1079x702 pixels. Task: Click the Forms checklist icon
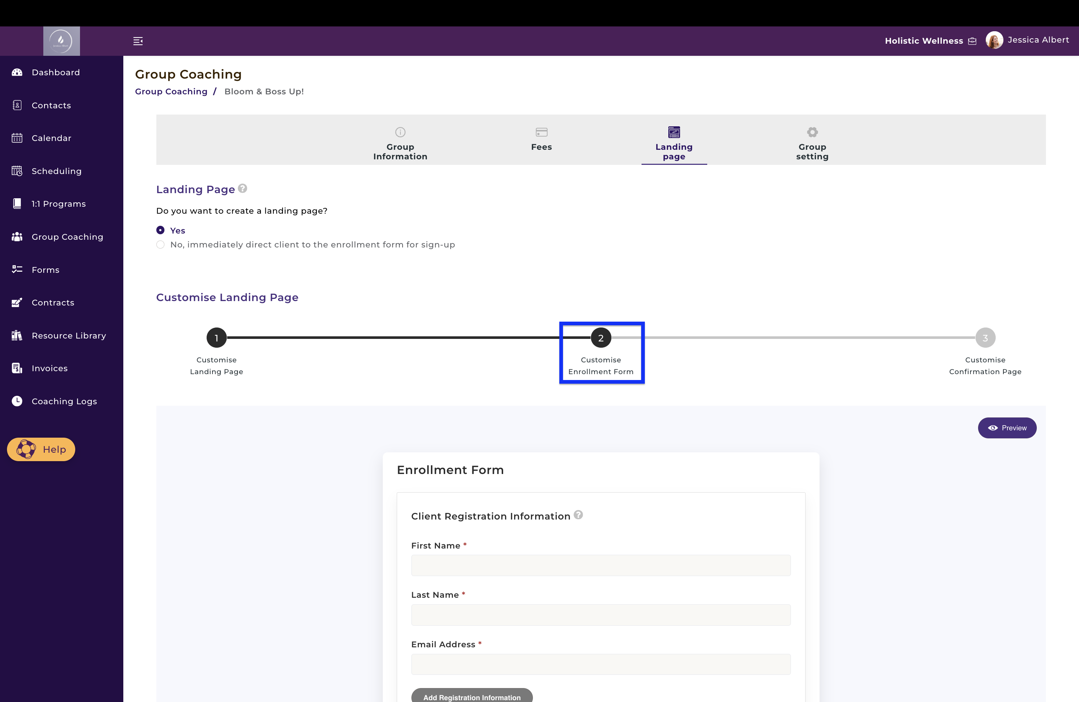(17, 269)
